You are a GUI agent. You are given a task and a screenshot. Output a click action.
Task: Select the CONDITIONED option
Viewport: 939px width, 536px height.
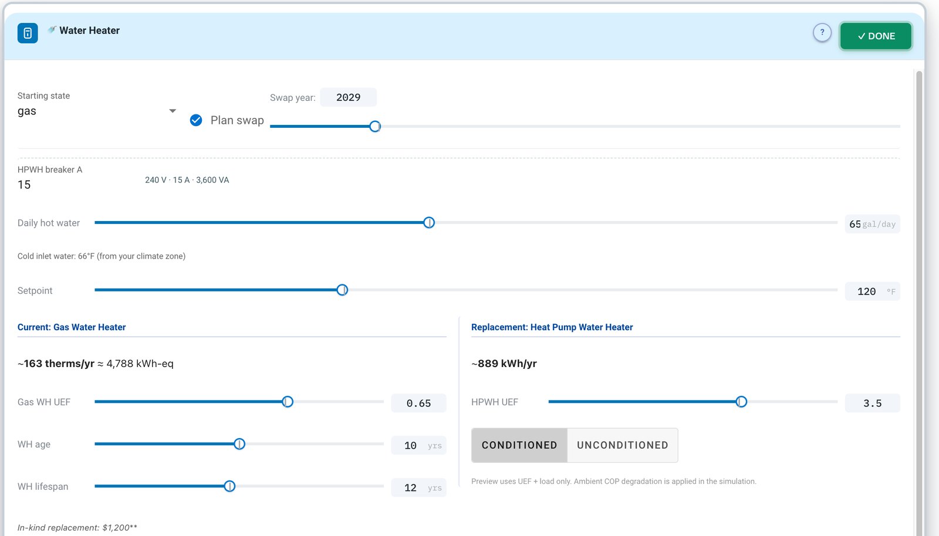pyautogui.click(x=519, y=445)
